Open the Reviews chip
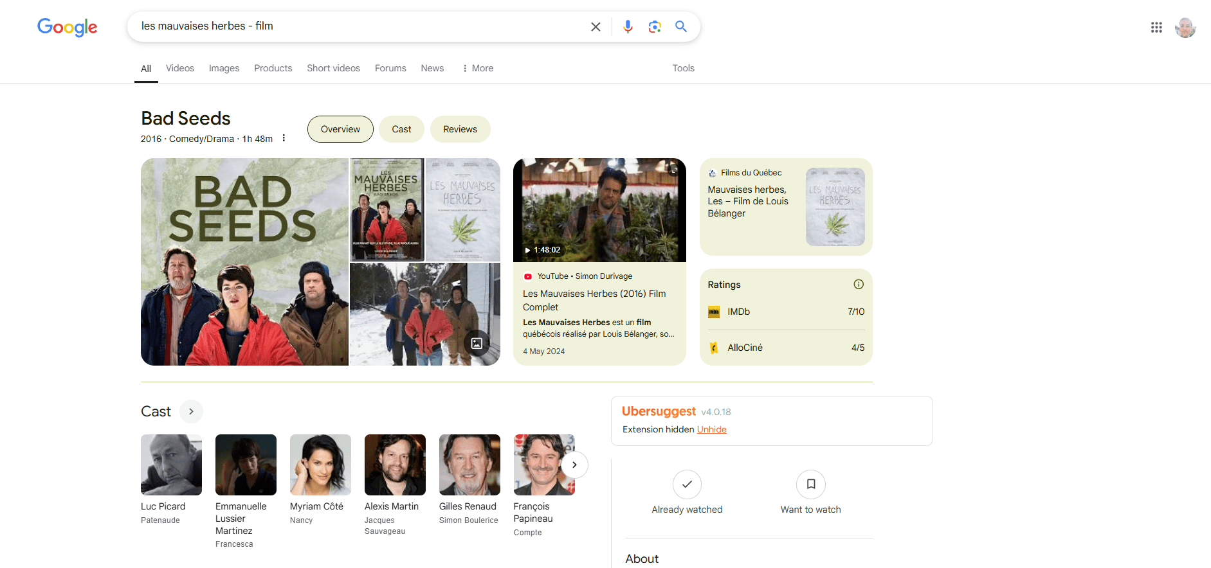Screen dimensions: 1211x568 [460, 129]
